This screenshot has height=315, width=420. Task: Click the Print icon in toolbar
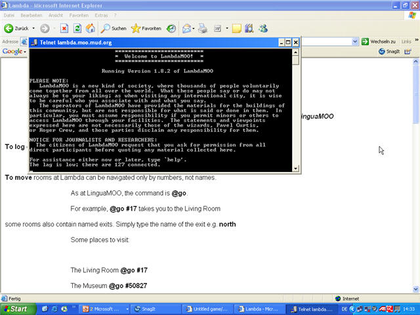point(203,28)
